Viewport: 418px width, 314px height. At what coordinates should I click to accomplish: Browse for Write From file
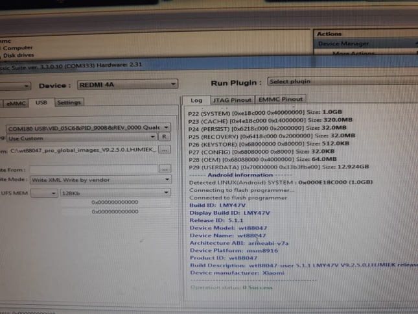(165, 169)
